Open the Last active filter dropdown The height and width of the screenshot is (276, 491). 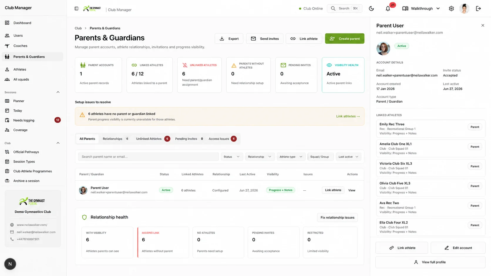point(348,157)
